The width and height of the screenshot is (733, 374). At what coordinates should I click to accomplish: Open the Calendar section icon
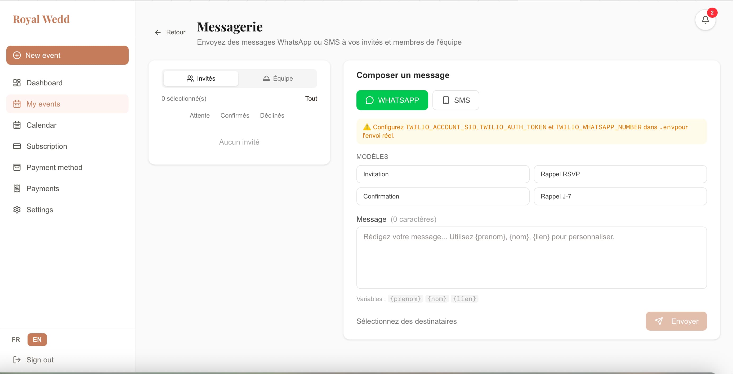click(16, 125)
